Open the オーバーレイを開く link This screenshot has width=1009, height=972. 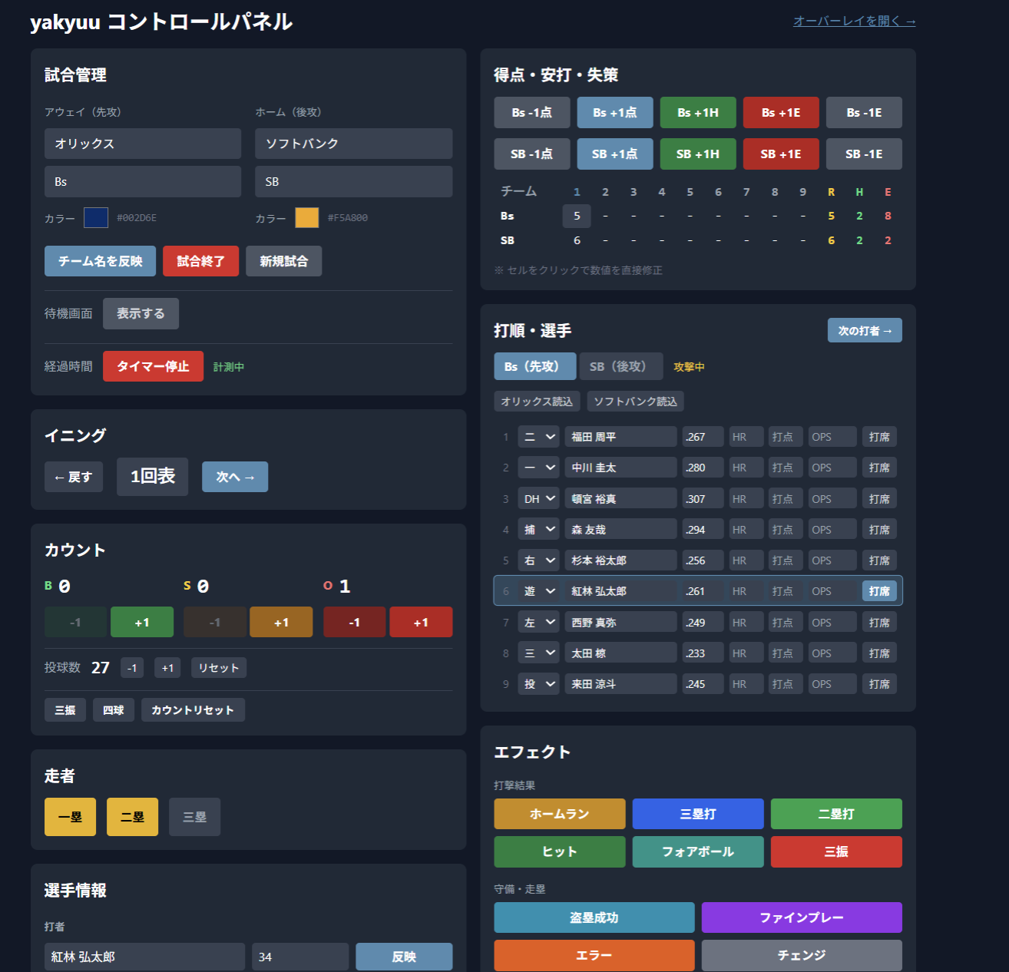tap(853, 21)
